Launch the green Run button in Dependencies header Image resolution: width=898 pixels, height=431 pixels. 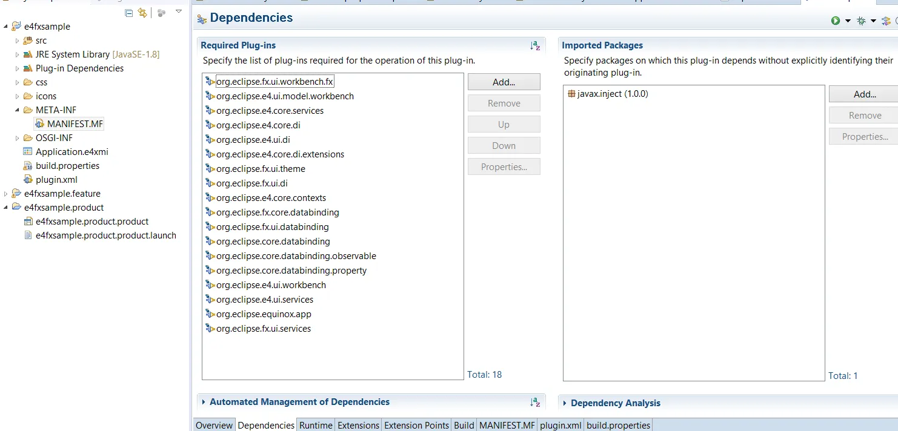(x=836, y=21)
